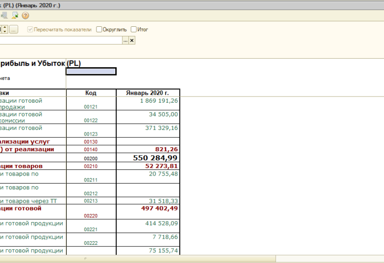Screen dimensions: 384x263
Task: Toggle the Пересчитать показатели checkbox
Action: click(x=30, y=29)
